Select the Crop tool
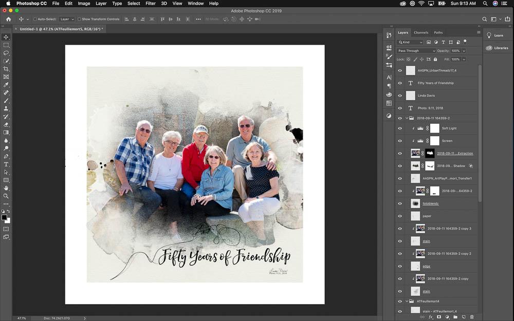Screen dimensions: 514x321 (6, 69)
